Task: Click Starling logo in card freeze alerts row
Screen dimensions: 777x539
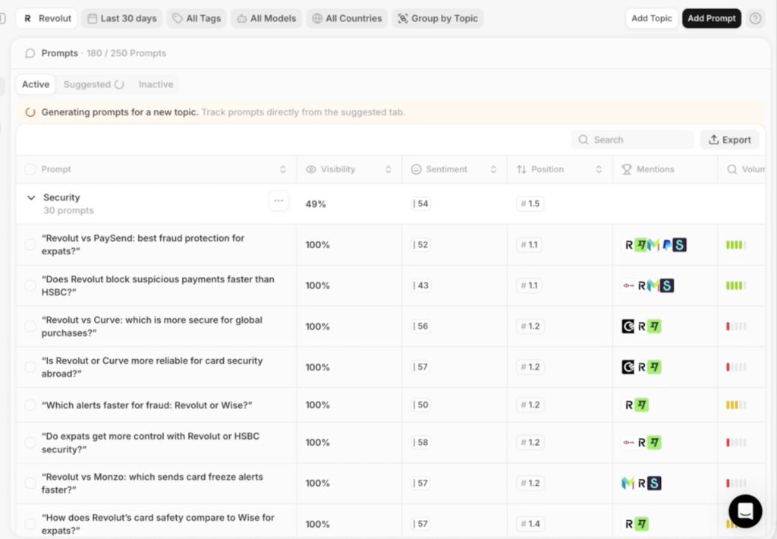Action: 654,483
